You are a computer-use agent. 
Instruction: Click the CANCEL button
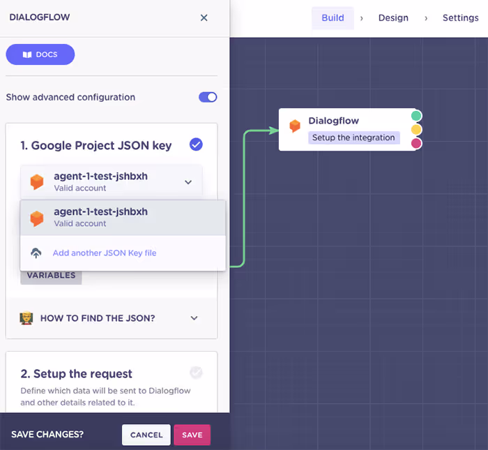pyautogui.click(x=146, y=435)
